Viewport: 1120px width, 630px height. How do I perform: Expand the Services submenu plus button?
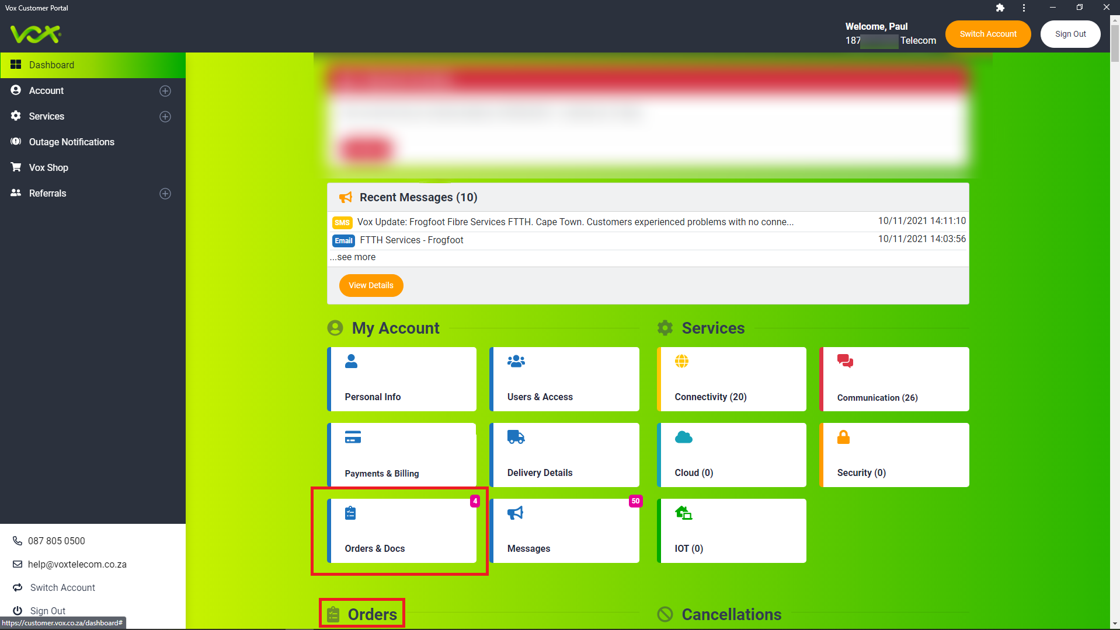pyautogui.click(x=165, y=117)
